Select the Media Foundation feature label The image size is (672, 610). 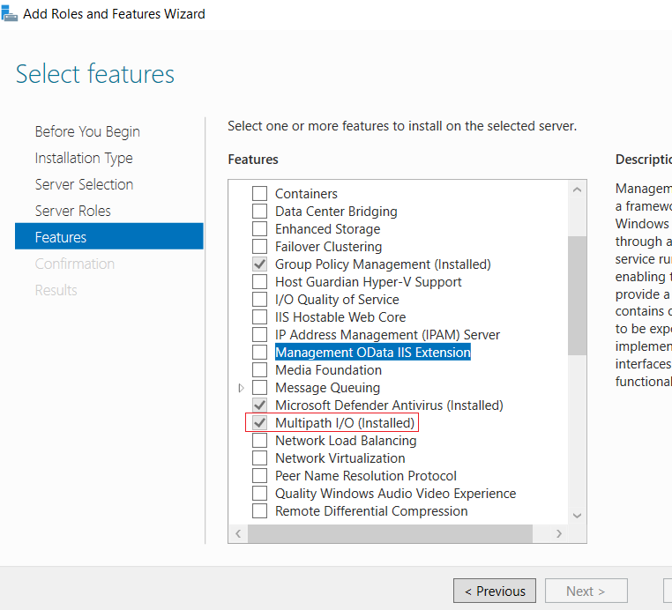pos(328,370)
